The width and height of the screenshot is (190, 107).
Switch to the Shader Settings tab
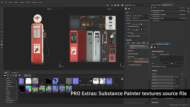coord(156,5)
